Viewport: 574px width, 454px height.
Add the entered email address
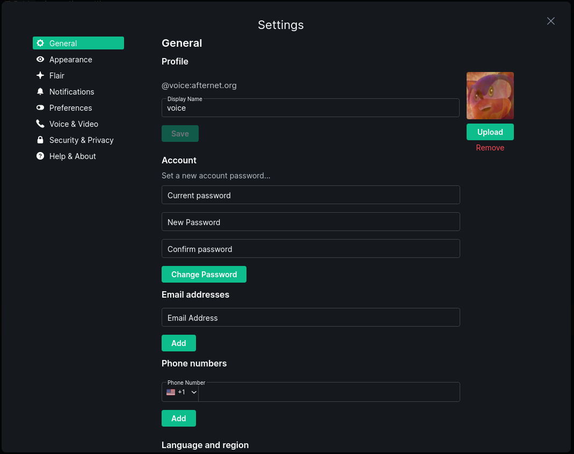coord(178,343)
